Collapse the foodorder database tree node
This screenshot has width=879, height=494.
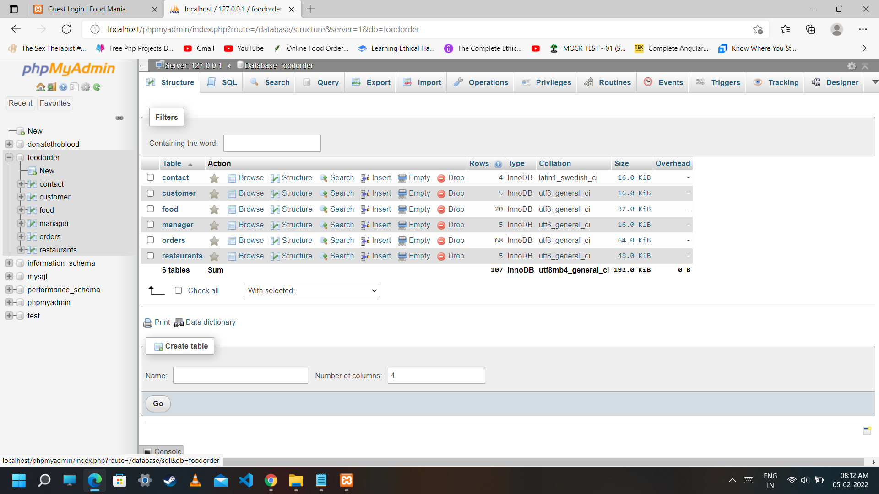click(x=9, y=157)
